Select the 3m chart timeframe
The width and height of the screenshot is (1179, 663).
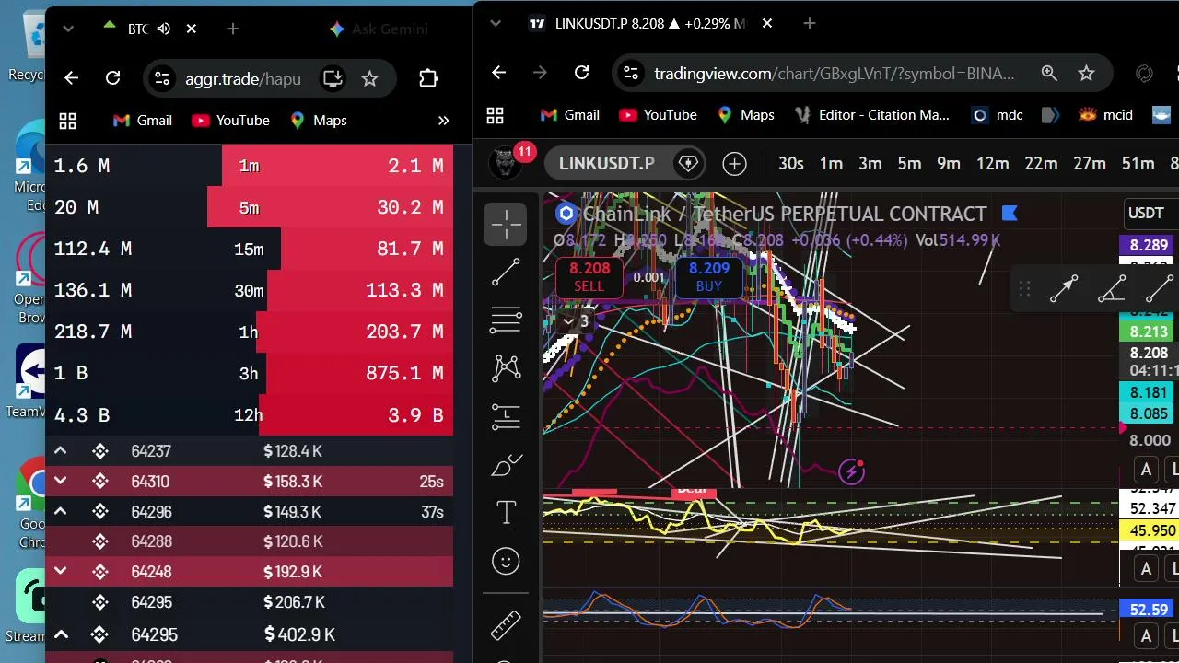[x=870, y=164]
